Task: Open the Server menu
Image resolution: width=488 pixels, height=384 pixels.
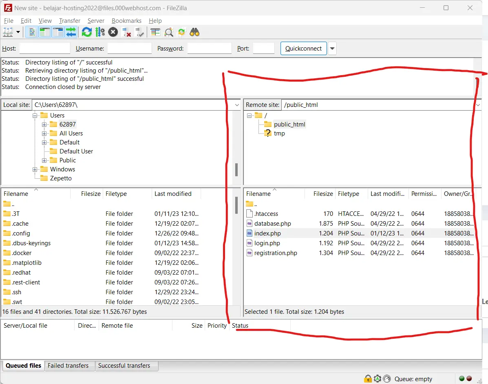Action: (x=96, y=20)
